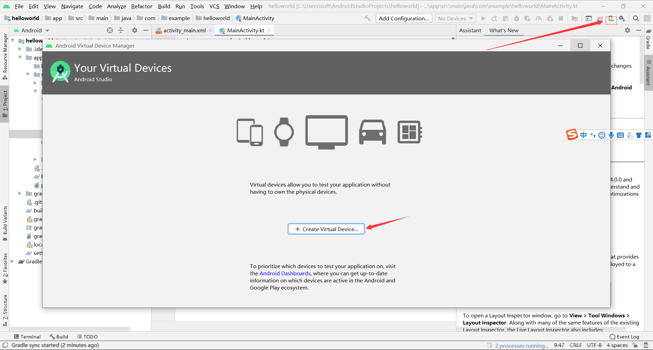The image size is (653, 350).
Task: Click the Stop square icon in toolbar
Action: [561, 18]
